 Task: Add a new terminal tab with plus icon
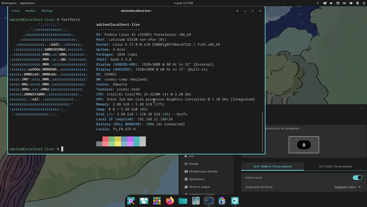click(237, 11)
